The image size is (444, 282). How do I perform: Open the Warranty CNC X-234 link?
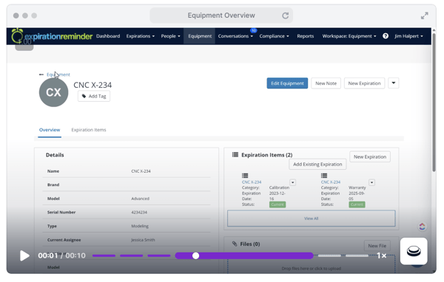(331, 182)
